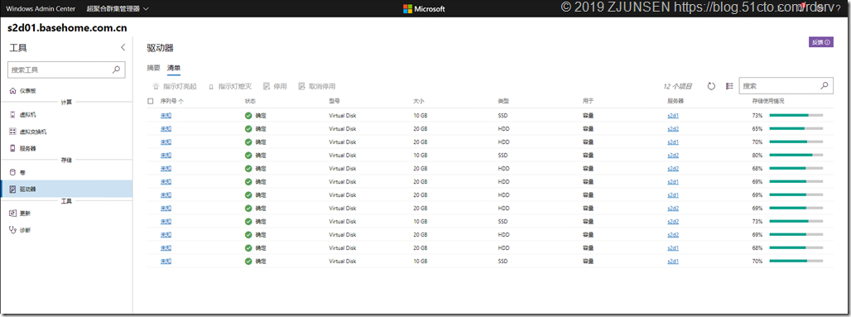
Task: Sort by the 类型 column header
Action: [x=503, y=101]
